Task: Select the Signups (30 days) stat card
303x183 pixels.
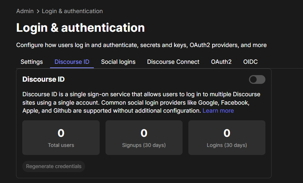Action: point(144,138)
